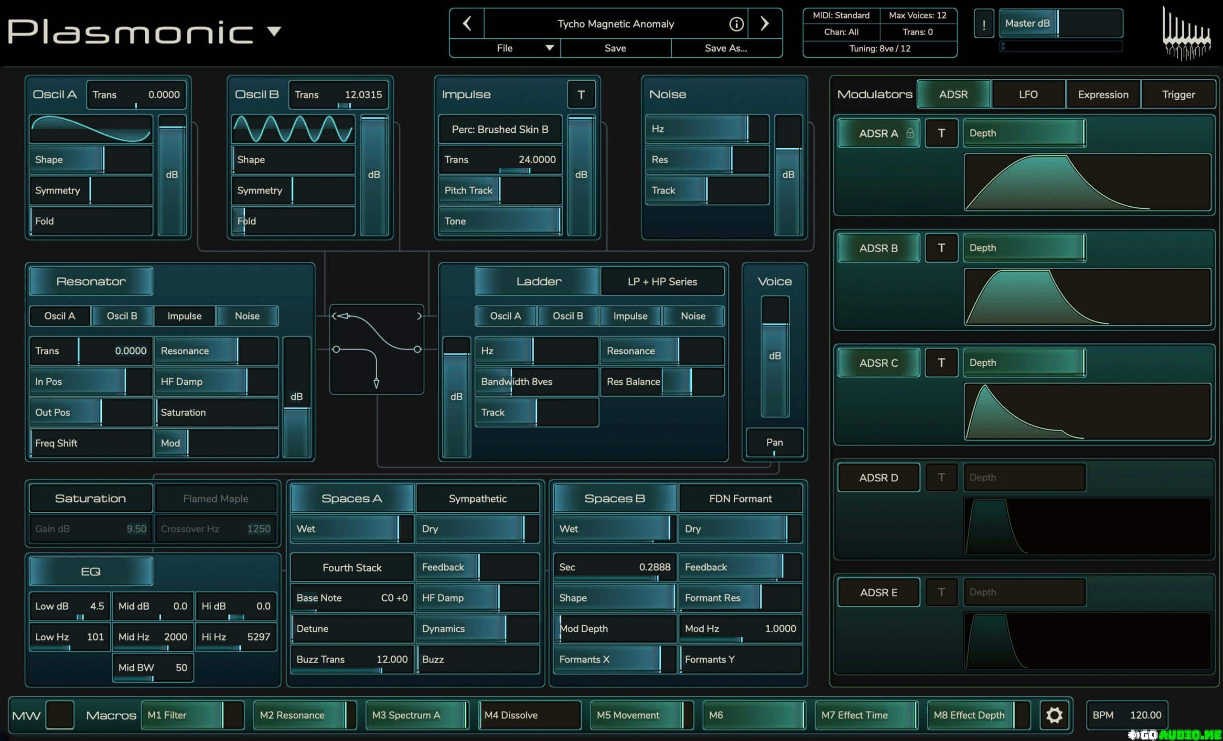Open the Plasmonic title dropdown menu
The image size is (1223, 741).
pos(274,31)
